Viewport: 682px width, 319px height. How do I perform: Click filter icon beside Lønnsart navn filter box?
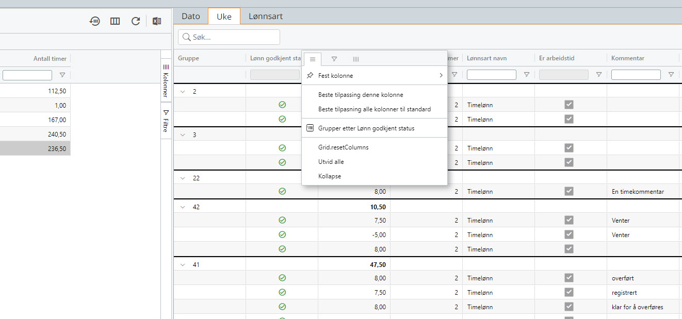pyautogui.click(x=527, y=75)
